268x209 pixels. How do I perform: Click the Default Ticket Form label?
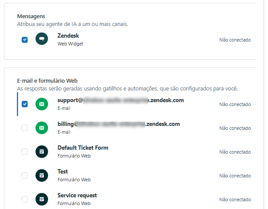tap(83, 148)
